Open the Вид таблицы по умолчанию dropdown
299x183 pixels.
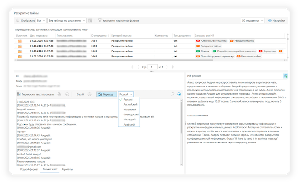[x=67, y=20]
